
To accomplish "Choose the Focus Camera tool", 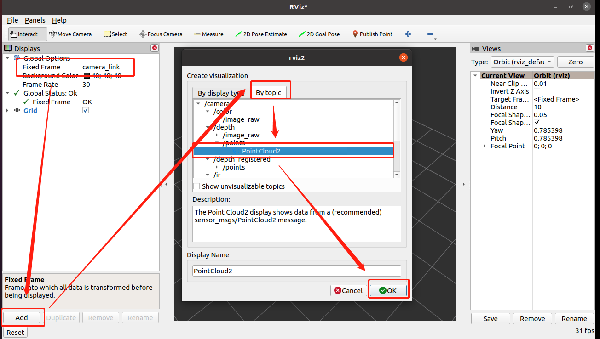I will tap(161, 34).
